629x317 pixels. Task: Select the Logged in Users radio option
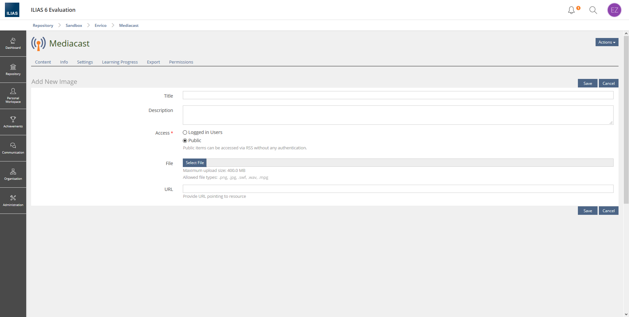[185, 133]
